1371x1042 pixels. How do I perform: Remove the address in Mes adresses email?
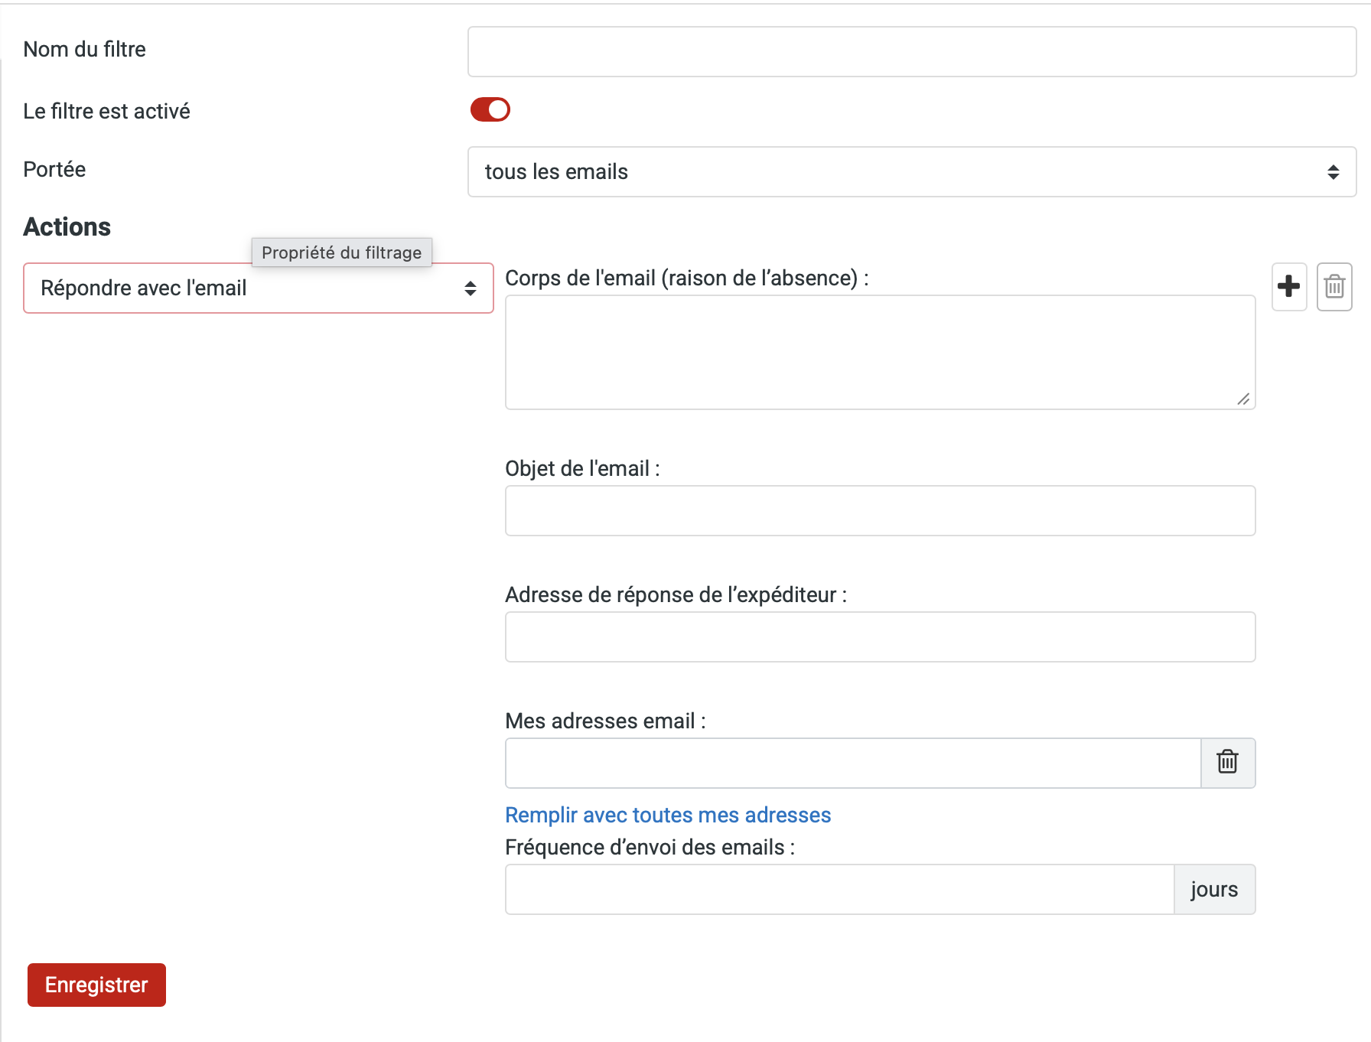pyautogui.click(x=1227, y=762)
